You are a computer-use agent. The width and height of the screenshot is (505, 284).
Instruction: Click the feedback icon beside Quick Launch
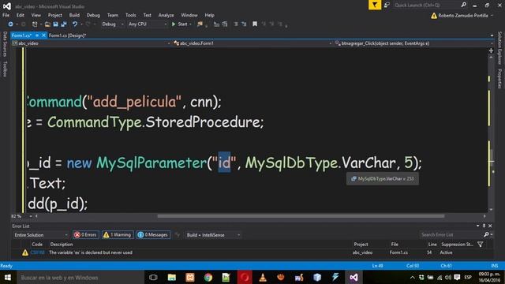click(387, 5)
